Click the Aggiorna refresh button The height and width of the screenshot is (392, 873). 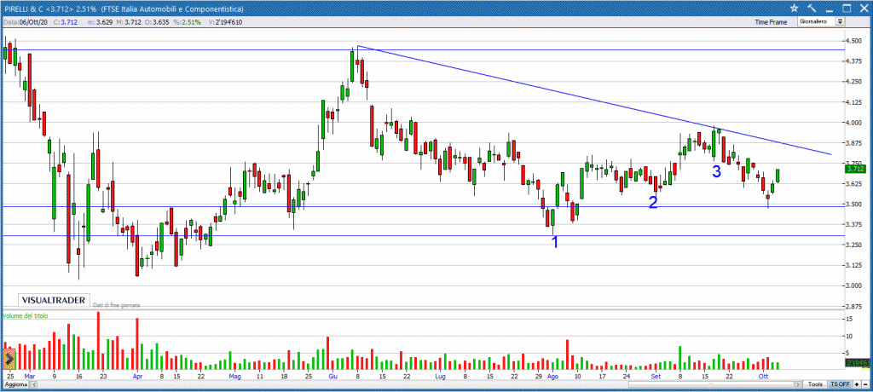point(15,384)
